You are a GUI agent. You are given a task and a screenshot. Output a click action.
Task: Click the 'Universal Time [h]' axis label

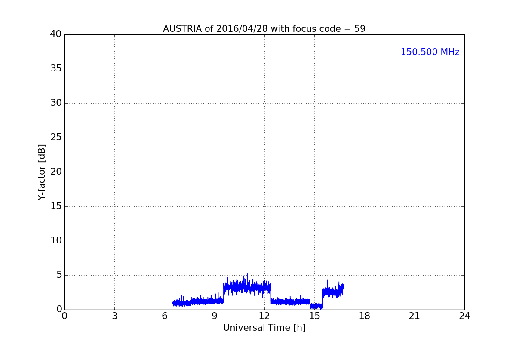pyautogui.click(x=264, y=328)
